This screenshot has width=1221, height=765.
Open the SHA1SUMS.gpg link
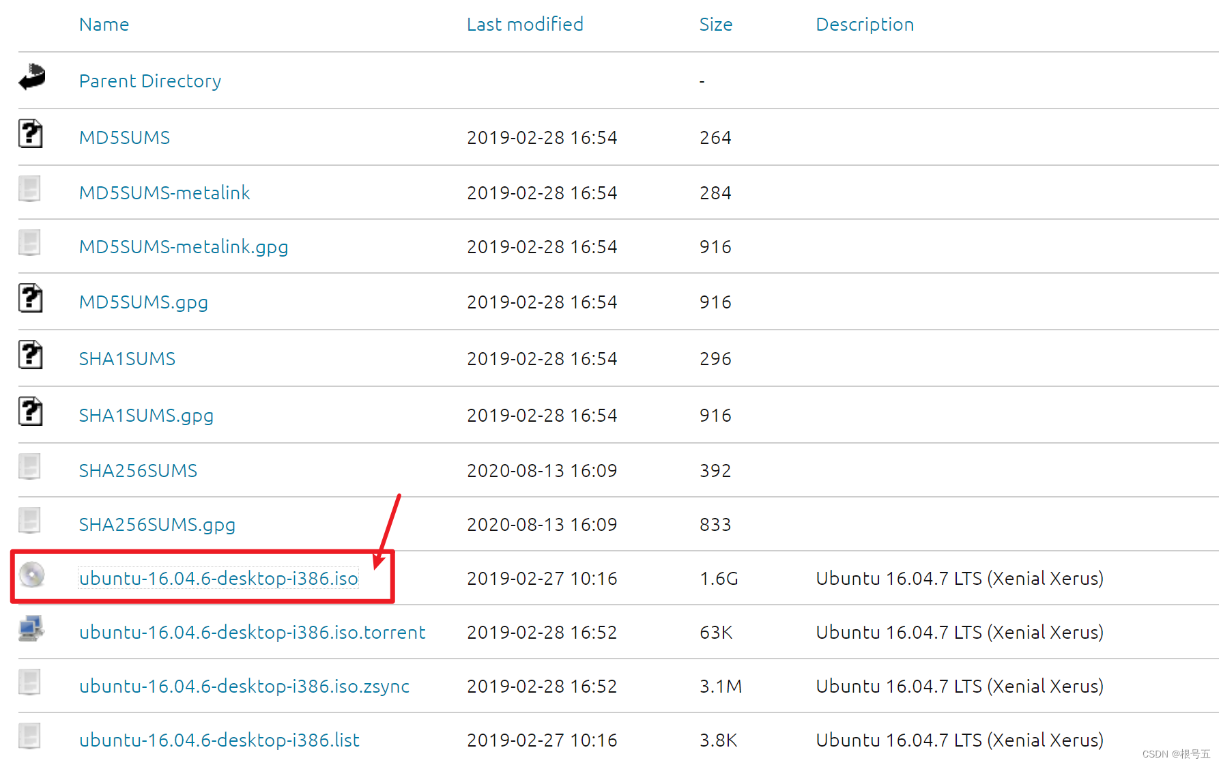146,416
